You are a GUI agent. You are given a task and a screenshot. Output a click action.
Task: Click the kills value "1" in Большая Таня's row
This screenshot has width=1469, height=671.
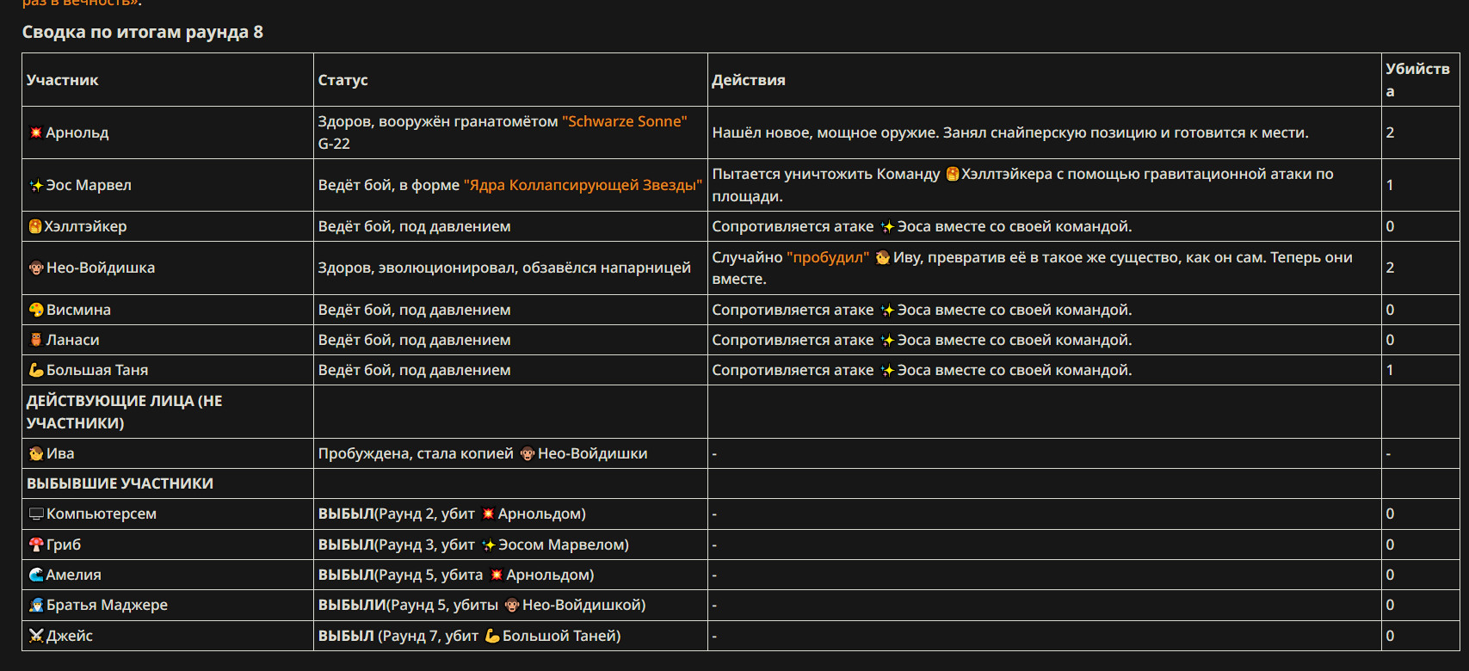[x=1390, y=370]
